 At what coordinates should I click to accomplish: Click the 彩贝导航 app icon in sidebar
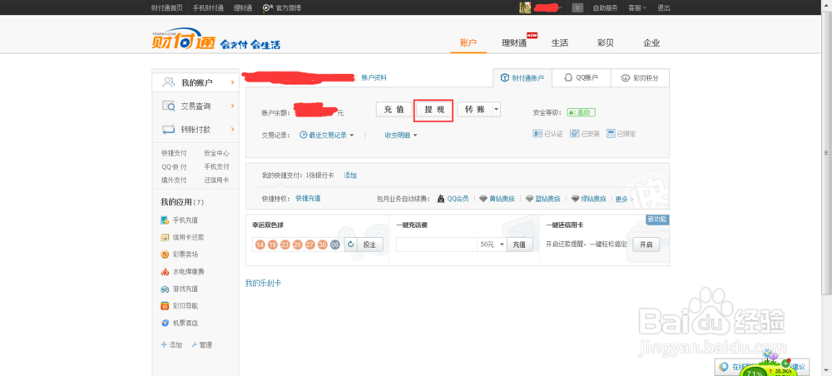point(165,306)
